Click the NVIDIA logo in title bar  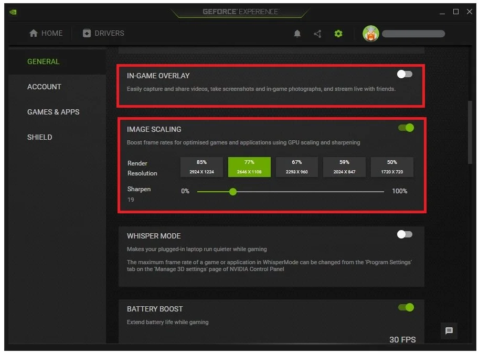point(13,12)
